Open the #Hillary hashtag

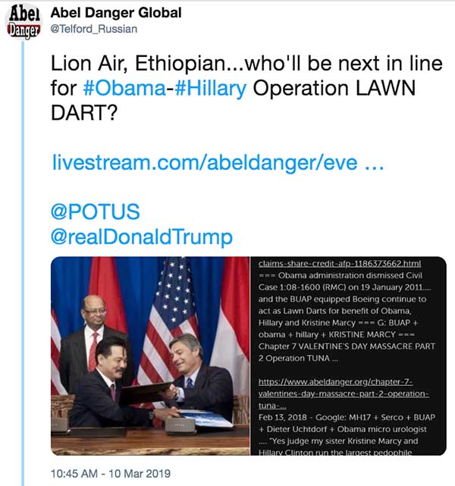(x=211, y=88)
